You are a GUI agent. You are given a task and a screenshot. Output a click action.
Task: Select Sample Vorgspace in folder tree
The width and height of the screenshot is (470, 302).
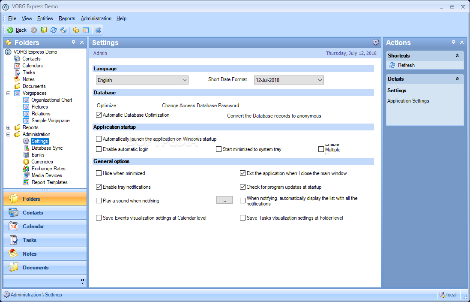pyautogui.click(x=51, y=121)
